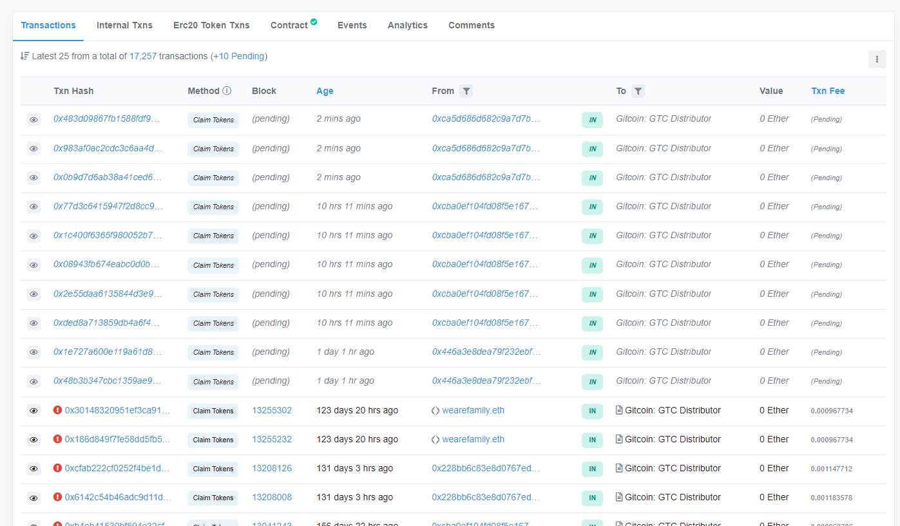Preview transaction 0x483d09867fb1588fdf9 with eye icon
This screenshot has height=526, width=900.
coord(34,120)
